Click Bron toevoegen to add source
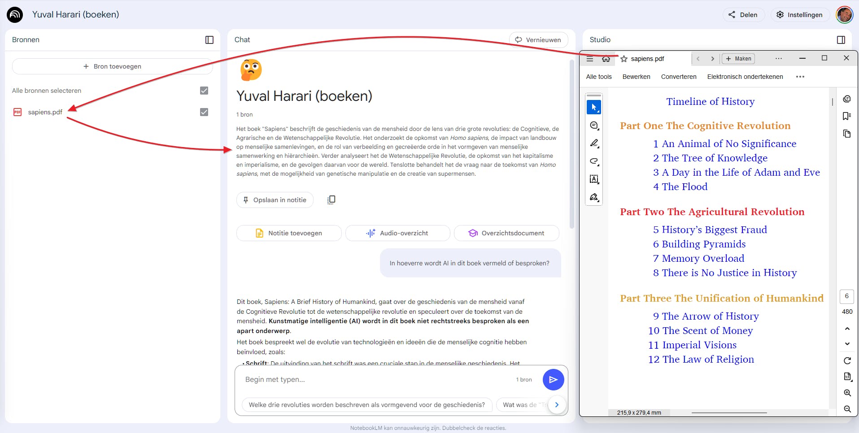Screen dimensions: 859x433 (112, 66)
